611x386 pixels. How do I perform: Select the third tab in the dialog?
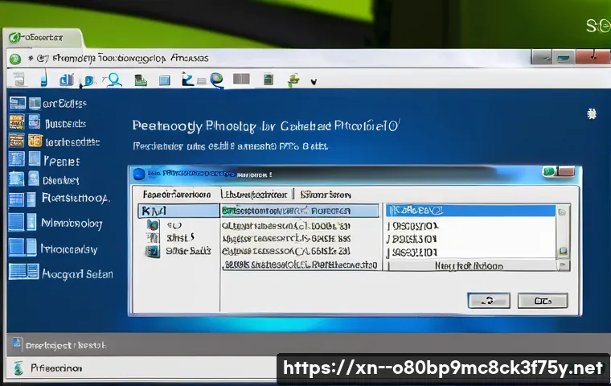click(x=325, y=195)
